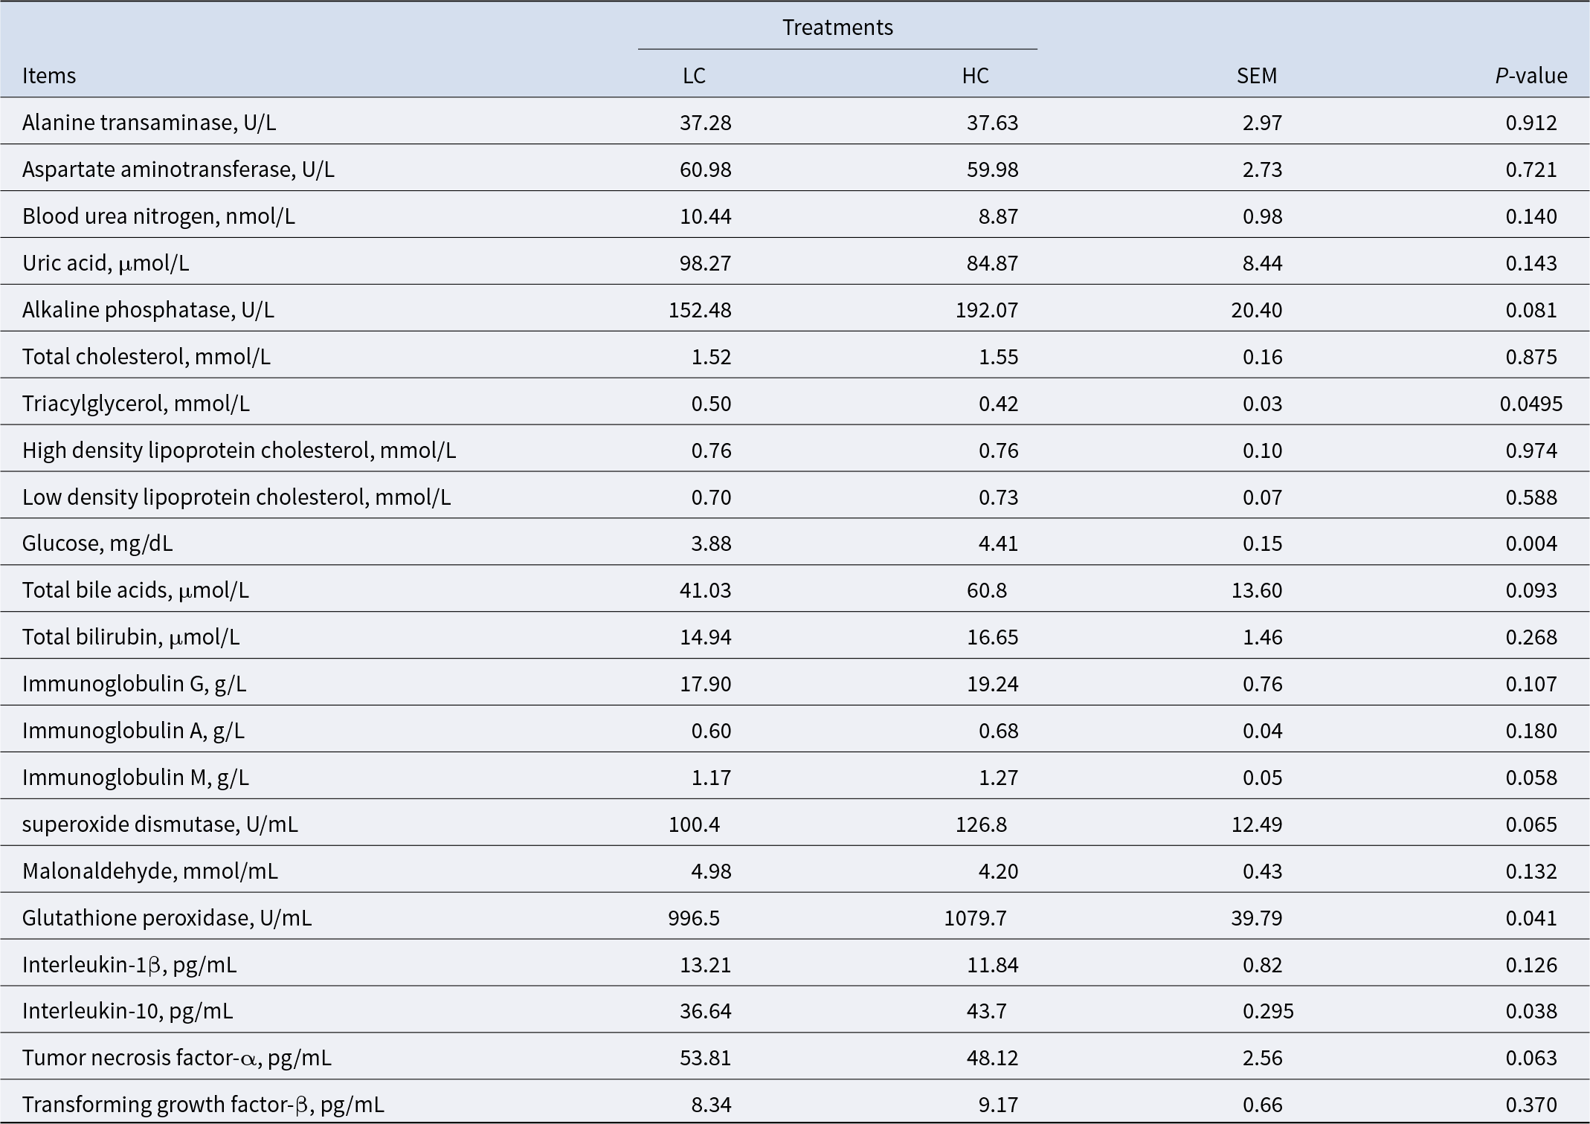Select the Triacylglycerol P-value 0.0495
Viewport: 1590px width, 1124px height.
click(x=1531, y=404)
